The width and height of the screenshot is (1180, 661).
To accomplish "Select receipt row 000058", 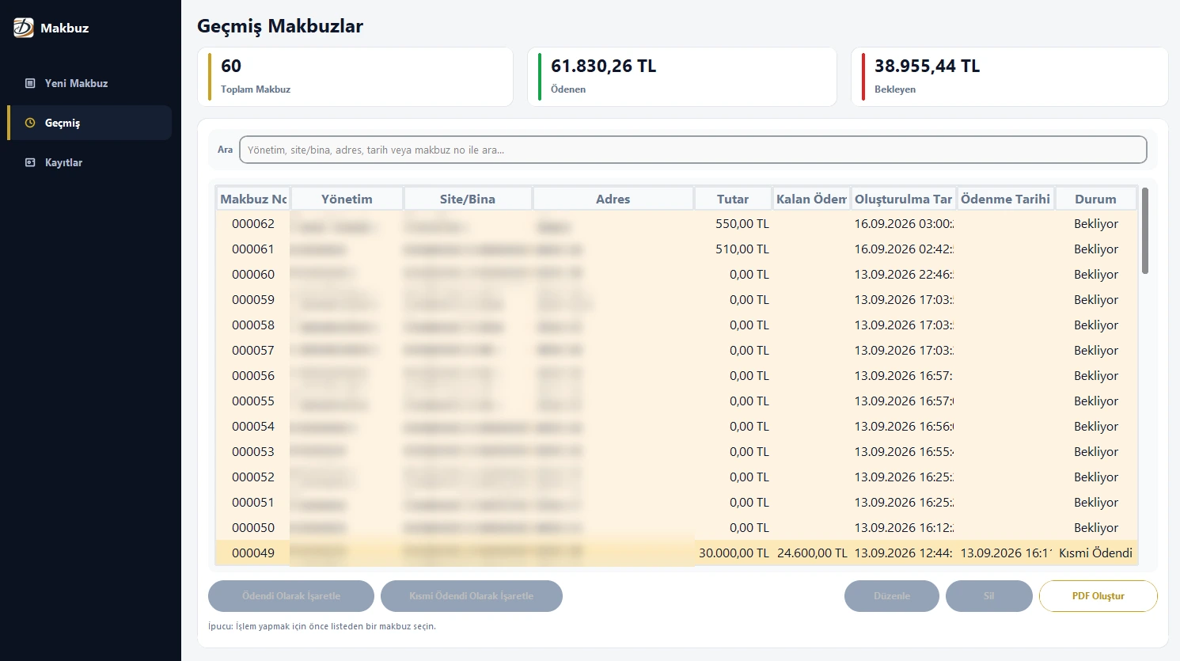I will pos(677,325).
